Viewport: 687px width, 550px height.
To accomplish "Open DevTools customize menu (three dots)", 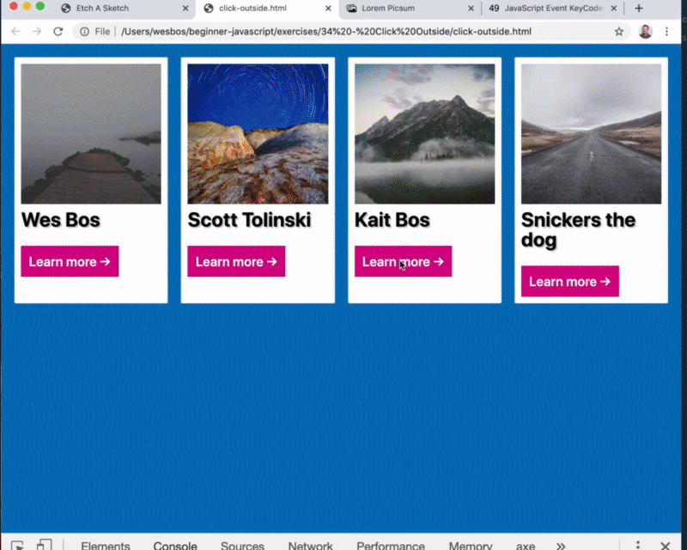I will click(x=637, y=545).
